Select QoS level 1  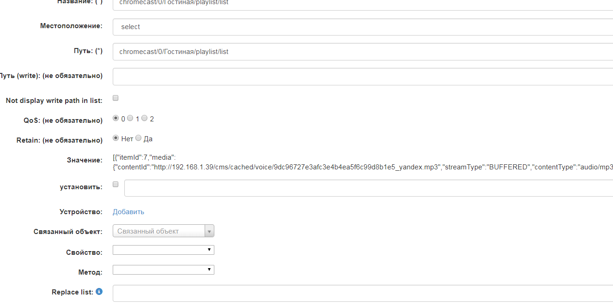[x=130, y=118]
